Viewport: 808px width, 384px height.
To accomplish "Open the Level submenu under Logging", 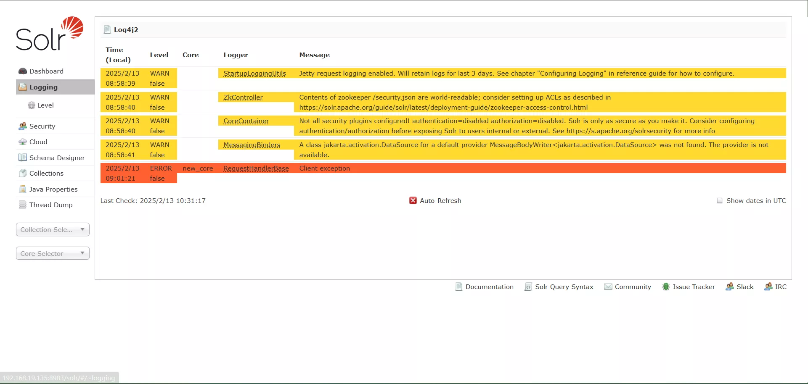I will click(45, 105).
